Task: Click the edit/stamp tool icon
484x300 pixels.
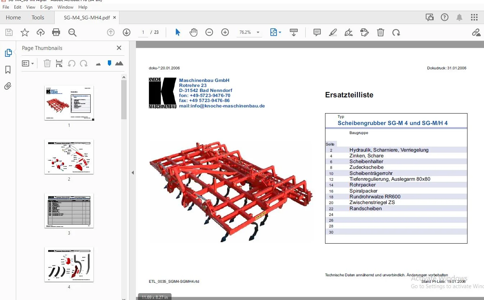Action: pos(365,33)
